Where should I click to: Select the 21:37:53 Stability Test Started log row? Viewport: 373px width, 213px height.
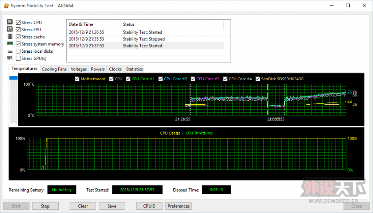(146, 46)
